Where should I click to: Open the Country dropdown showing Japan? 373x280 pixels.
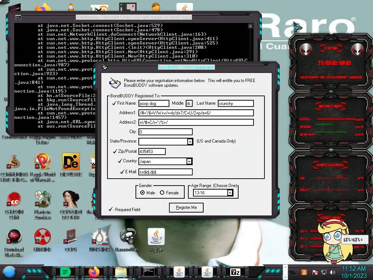click(x=189, y=162)
